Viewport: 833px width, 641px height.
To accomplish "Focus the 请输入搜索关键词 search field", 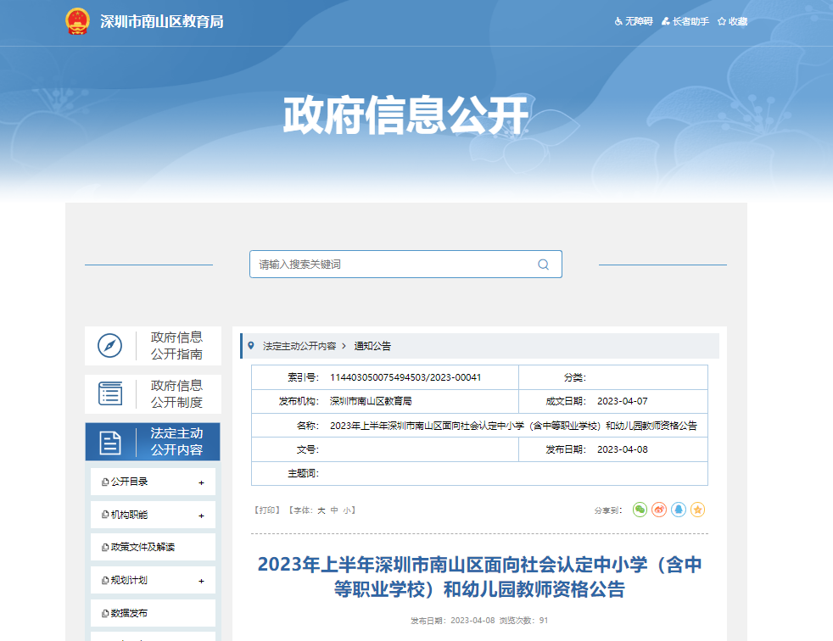I will (x=390, y=265).
